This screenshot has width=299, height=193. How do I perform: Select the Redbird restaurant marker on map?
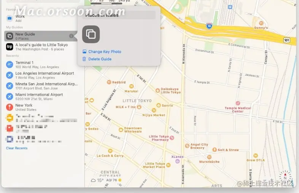[109, 82]
